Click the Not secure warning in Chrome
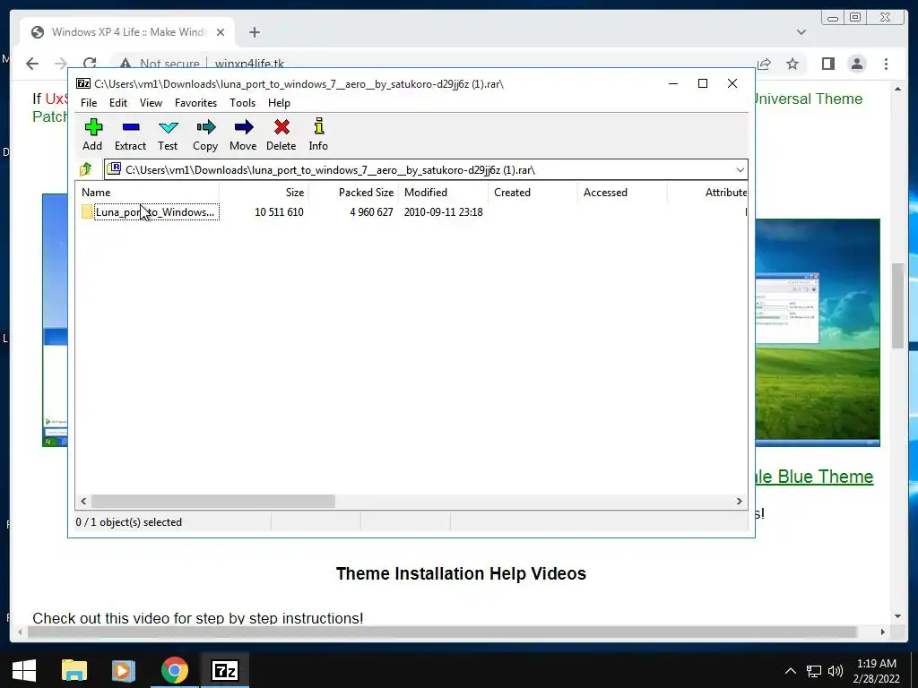 pyautogui.click(x=160, y=64)
